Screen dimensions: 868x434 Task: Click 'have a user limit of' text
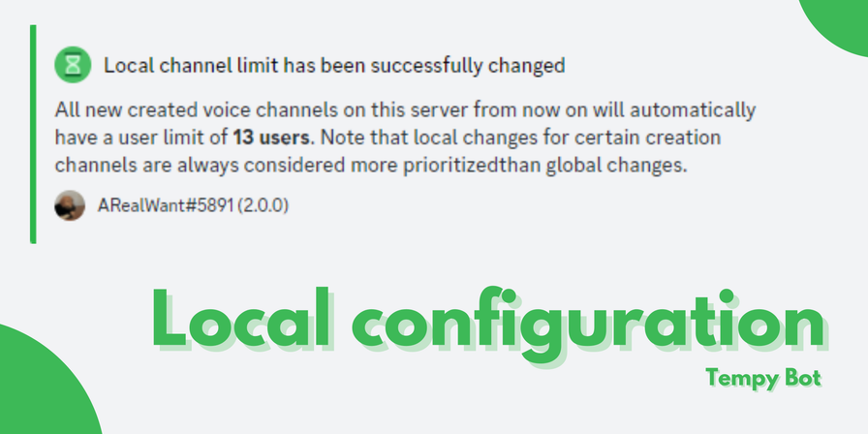coord(140,138)
